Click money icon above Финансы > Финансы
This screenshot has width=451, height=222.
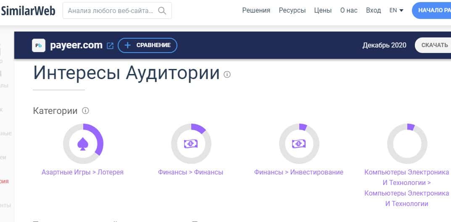click(x=191, y=143)
